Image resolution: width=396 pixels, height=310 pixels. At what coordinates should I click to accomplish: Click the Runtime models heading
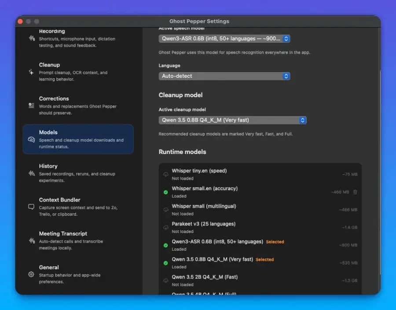click(x=182, y=152)
